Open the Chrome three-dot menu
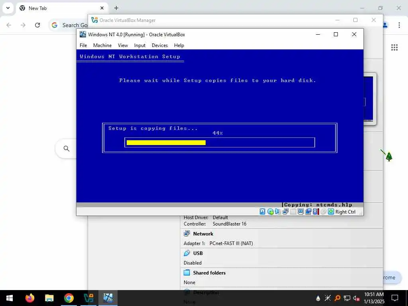This screenshot has width=408, height=306. pyautogui.click(x=399, y=25)
